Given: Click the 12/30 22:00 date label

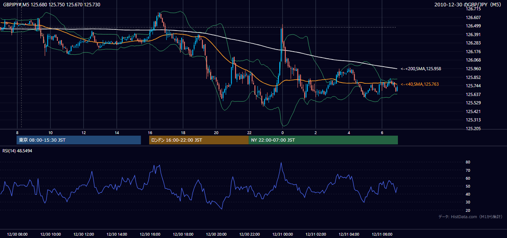Looking at the screenshot, I should click(249, 234).
